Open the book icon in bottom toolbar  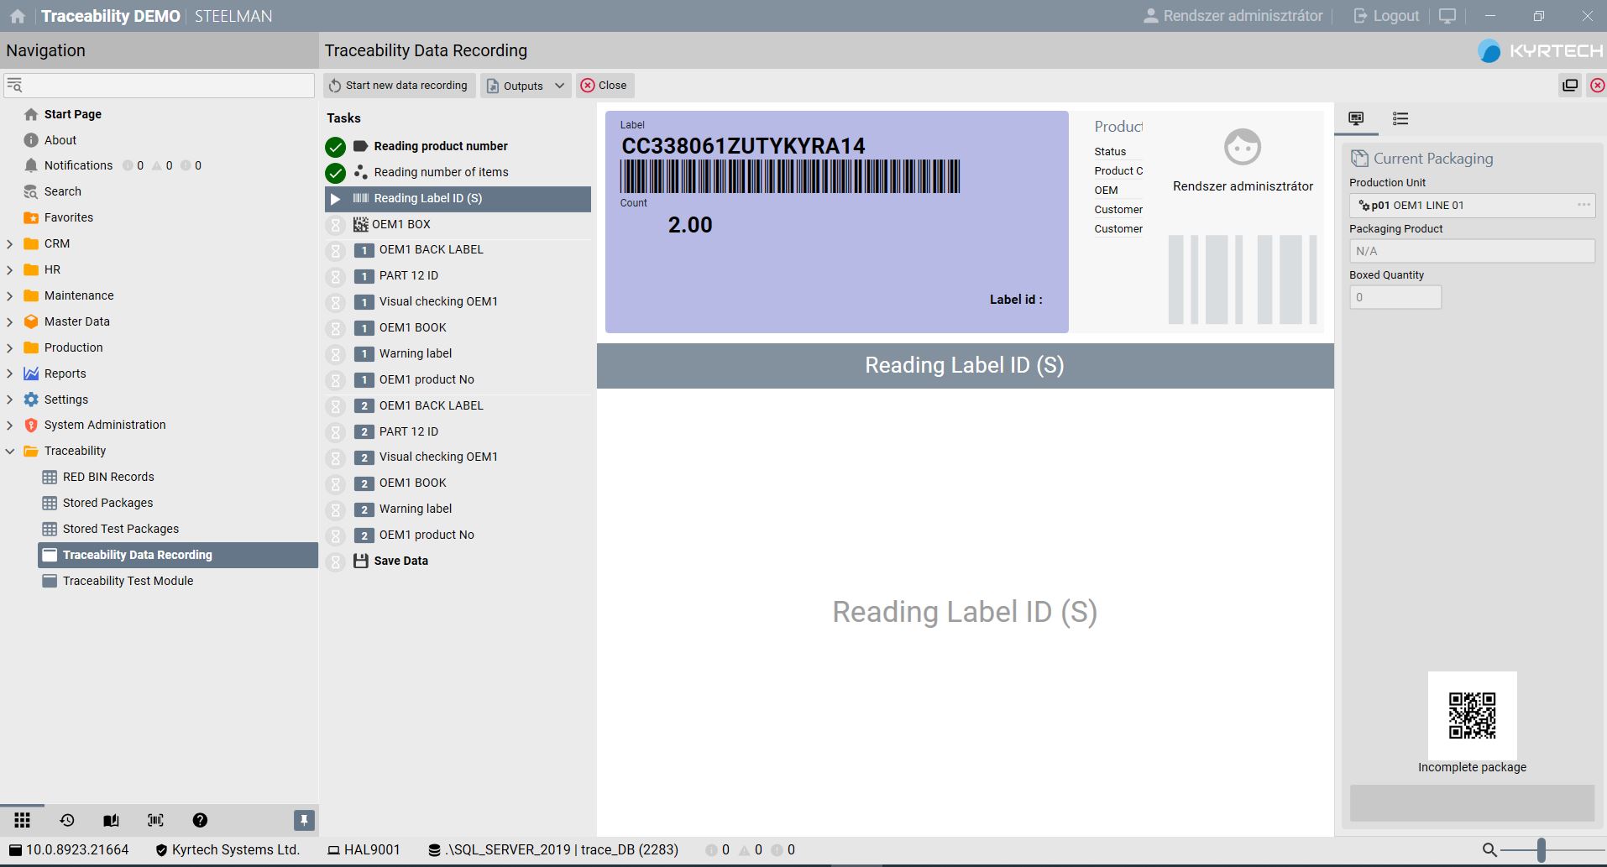point(111,820)
